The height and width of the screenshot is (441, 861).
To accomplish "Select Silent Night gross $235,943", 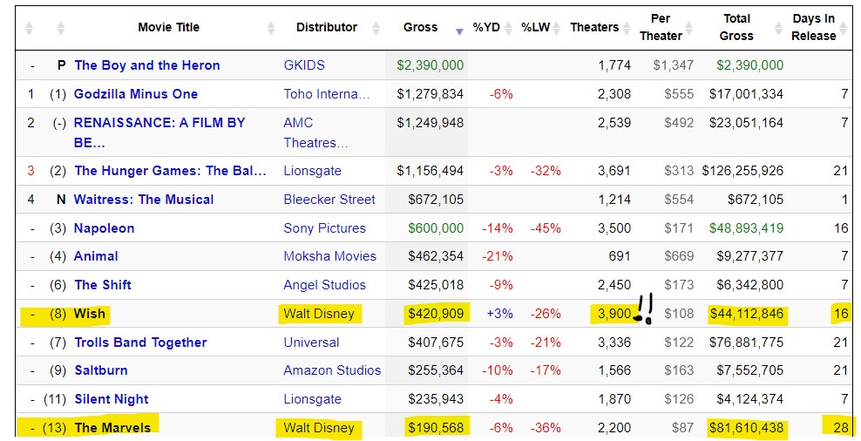I will coord(436,399).
